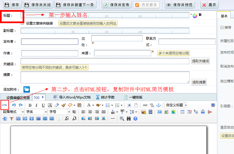Click the insert image icon in toolbar
This screenshot has height=154, width=234.
(144, 112)
